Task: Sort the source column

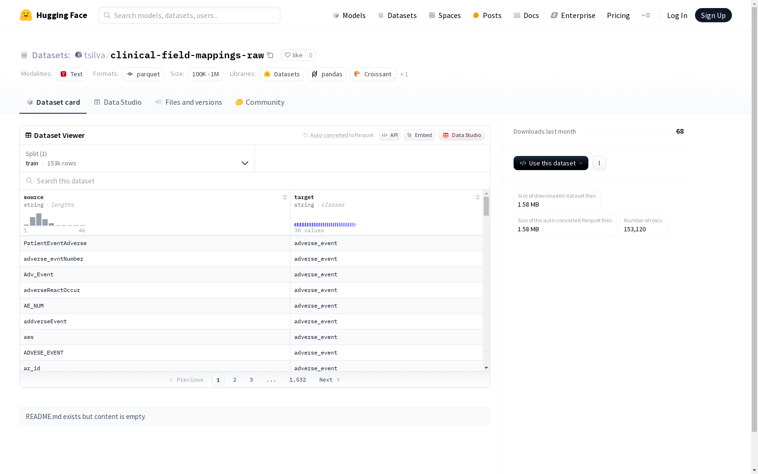Action: [x=285, y=197]
